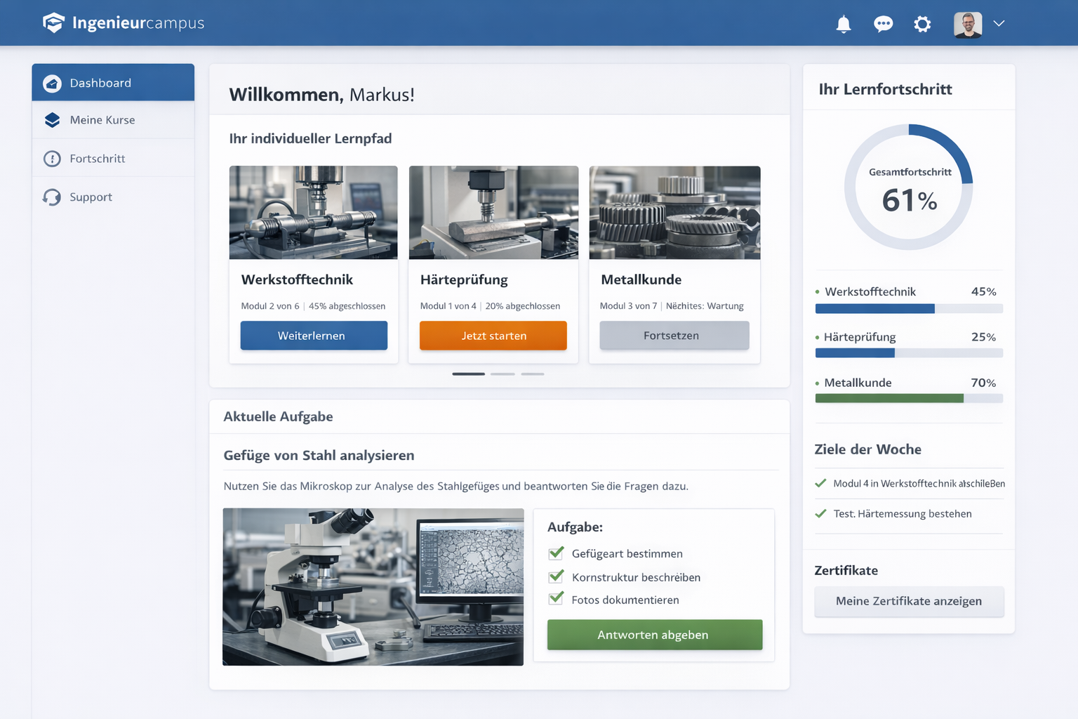Select the second carousel indicator dot
The height and width of the screenshot is (719, 1078).
coord(503,374)
